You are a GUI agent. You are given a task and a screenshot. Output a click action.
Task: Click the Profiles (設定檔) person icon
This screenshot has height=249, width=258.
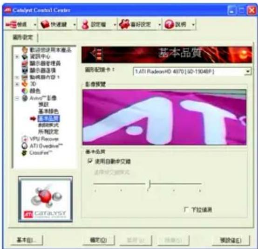85,25
